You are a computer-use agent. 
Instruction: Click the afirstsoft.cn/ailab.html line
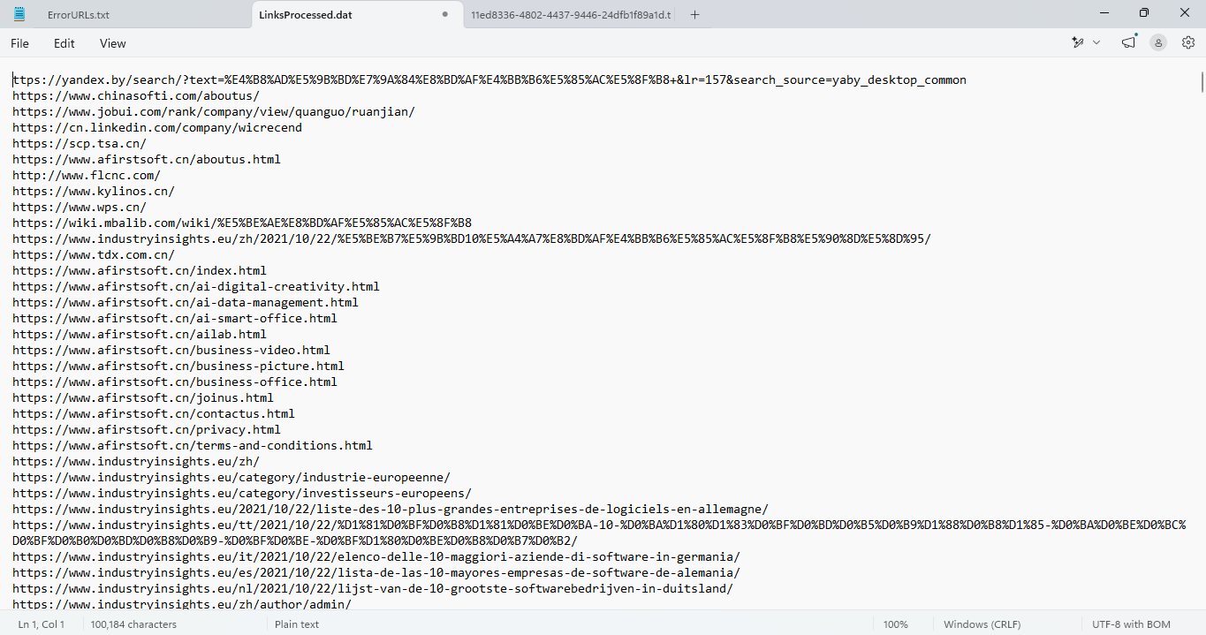pos(140,334)
